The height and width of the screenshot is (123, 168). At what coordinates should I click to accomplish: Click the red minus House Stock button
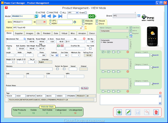[x=62, y=46]
